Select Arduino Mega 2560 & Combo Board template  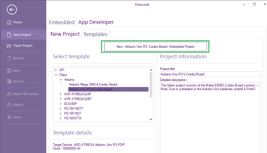coord(93,84)
